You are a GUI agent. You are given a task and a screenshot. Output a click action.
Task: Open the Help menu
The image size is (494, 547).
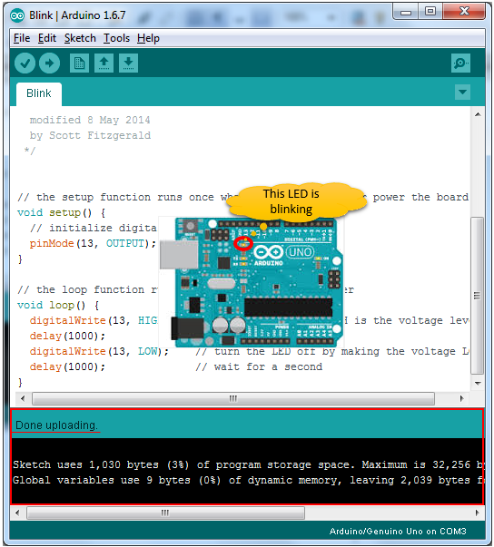click(x=148, y=38)
